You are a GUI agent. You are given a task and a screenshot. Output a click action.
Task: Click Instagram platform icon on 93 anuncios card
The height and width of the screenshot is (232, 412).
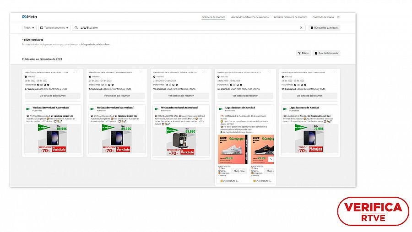point(170,85)
